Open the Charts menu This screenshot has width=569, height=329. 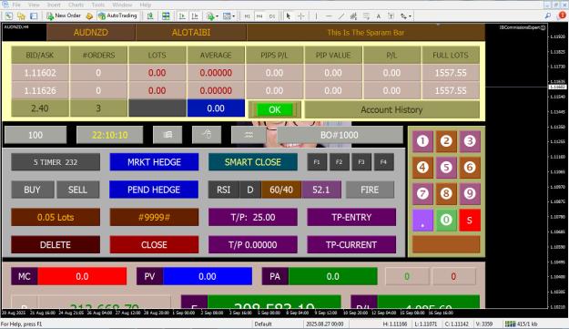pos(76,5)
